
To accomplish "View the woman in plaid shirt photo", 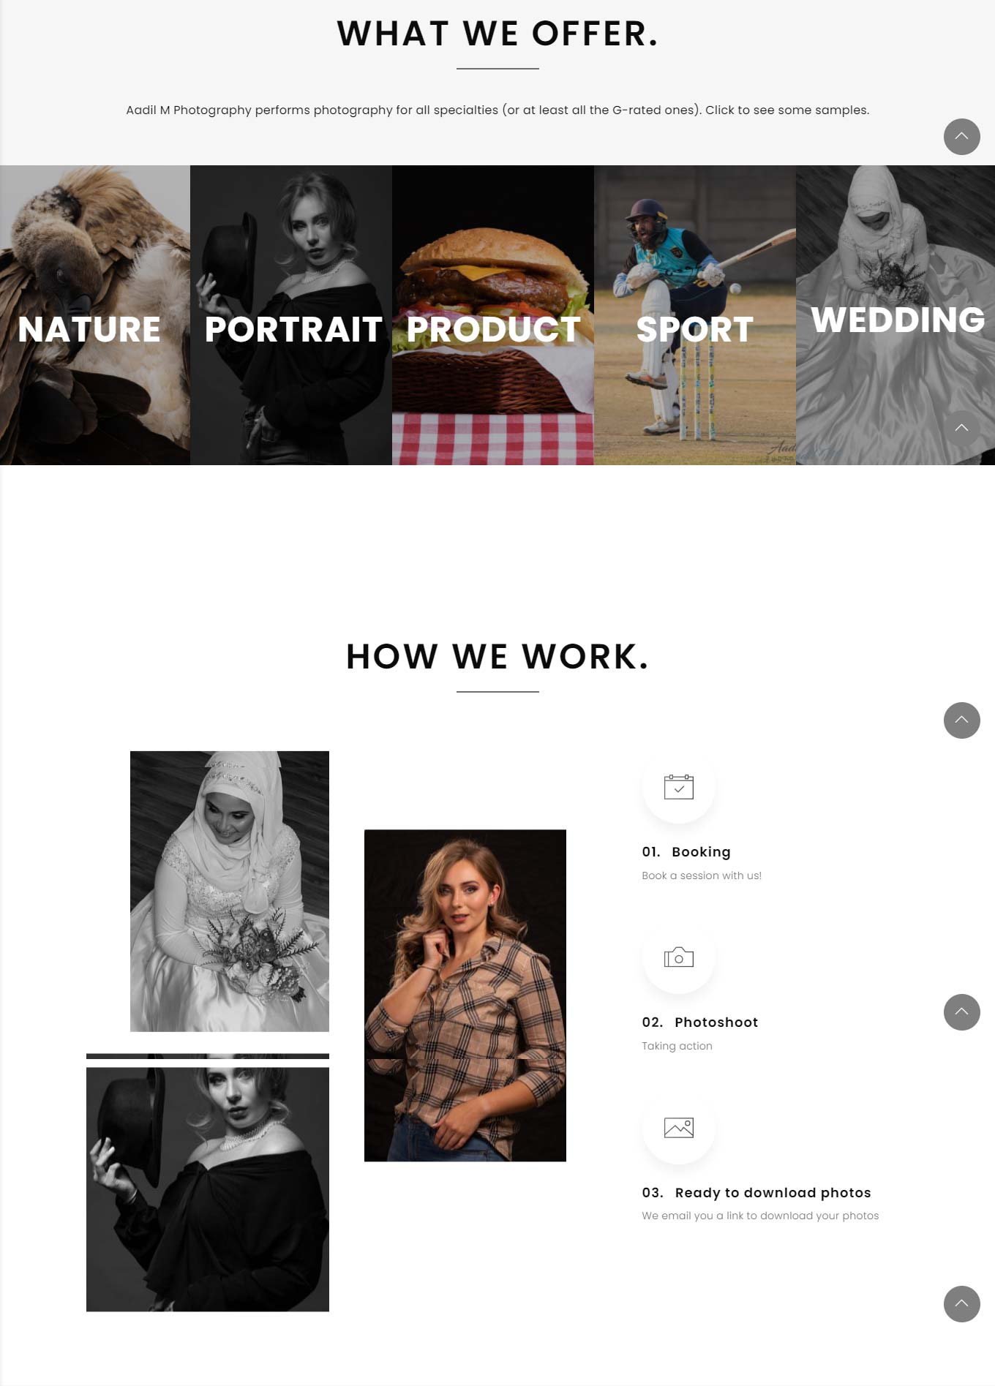I will pyautogui.click(x=465, y=995).
